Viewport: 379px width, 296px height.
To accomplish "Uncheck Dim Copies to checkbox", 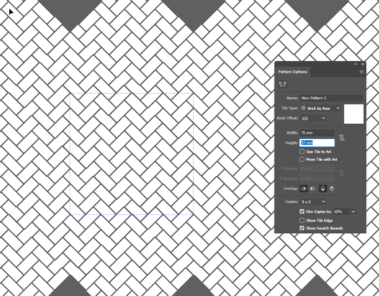I will pyautogui.click(x=302, y=211).
